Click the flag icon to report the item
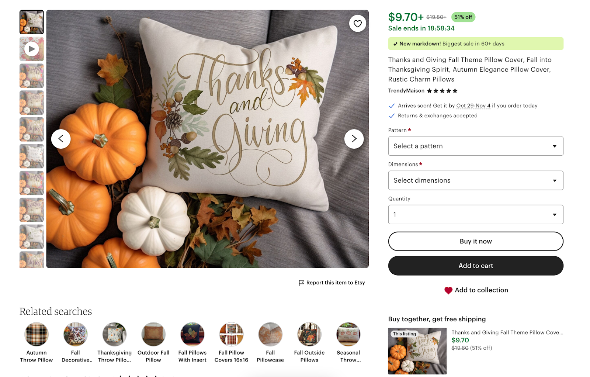Viewport: 590px width, 377px height. click(x=301, y=283)
